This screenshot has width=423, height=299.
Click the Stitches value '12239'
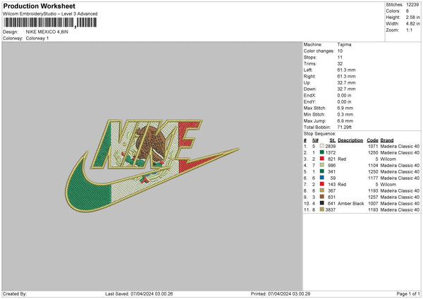click(x=412, y=5)
